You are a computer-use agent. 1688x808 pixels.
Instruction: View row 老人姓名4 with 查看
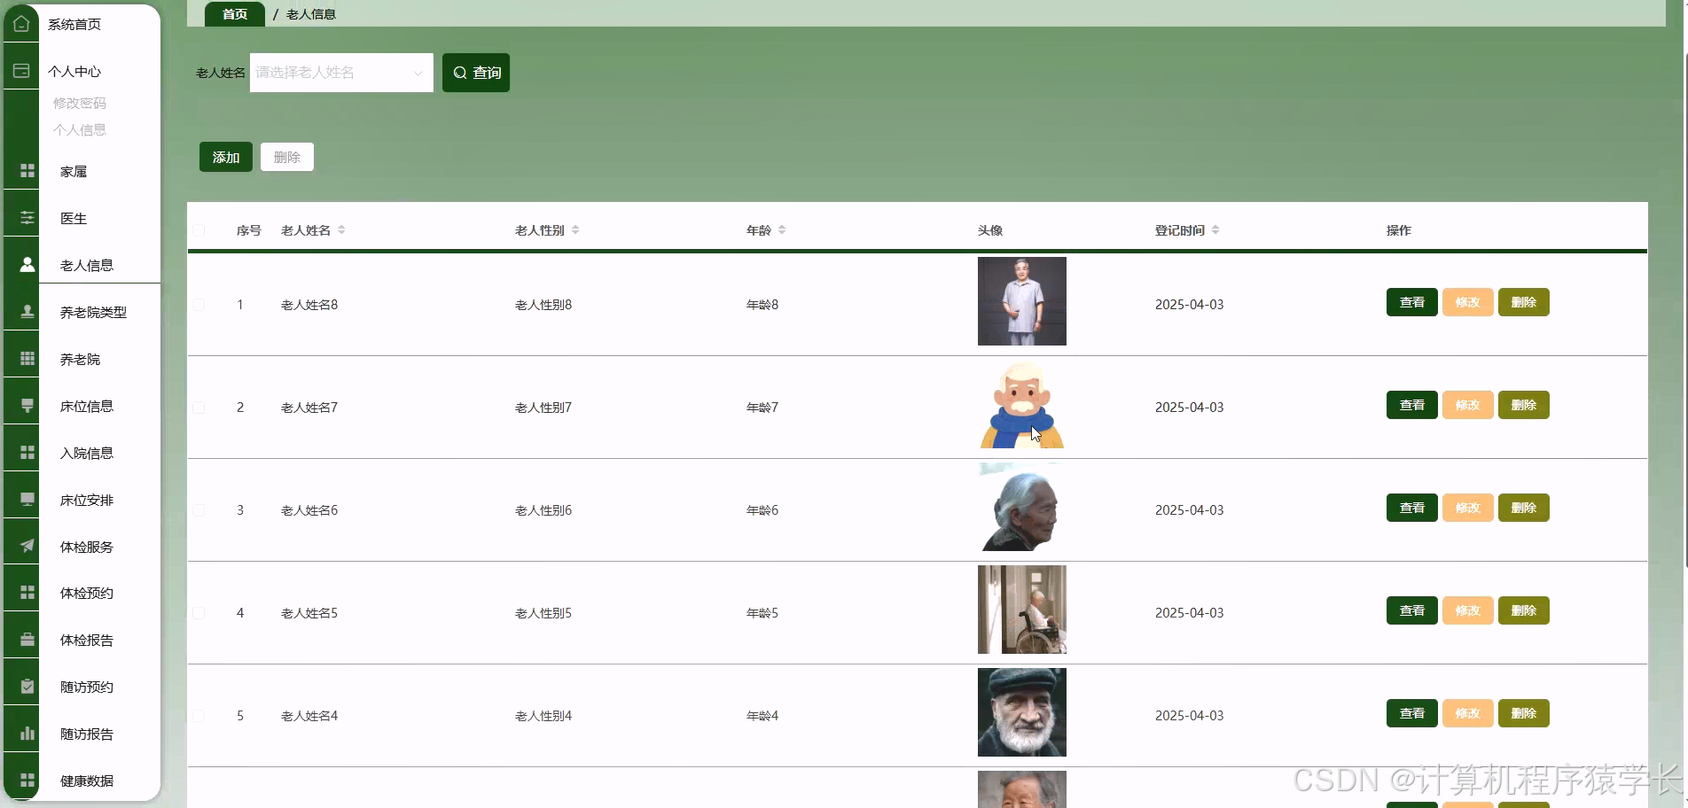1412,713
